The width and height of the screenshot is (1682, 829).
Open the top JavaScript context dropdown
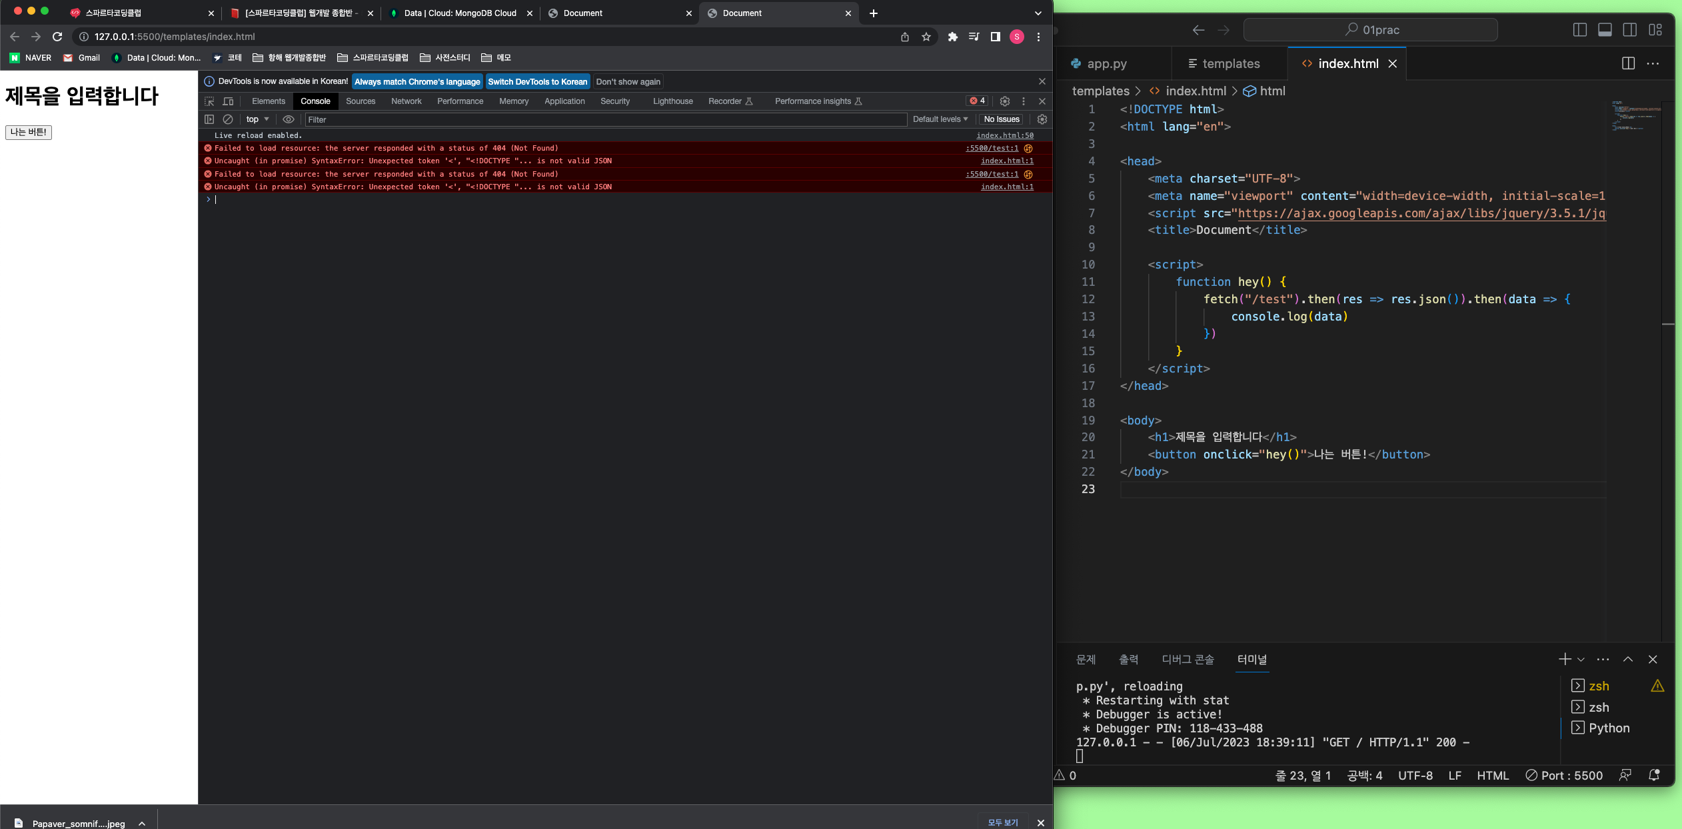point(257,119)
